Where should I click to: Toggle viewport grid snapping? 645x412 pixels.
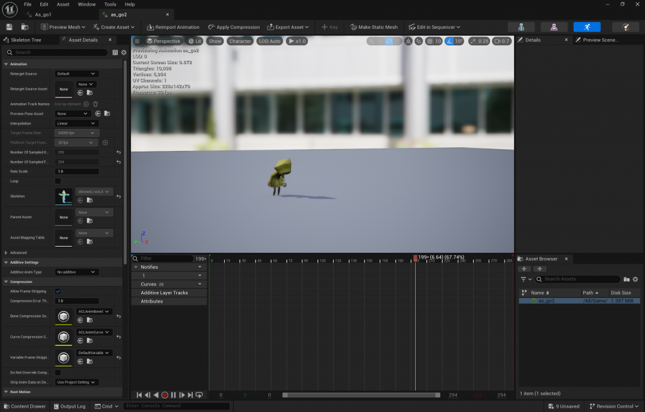coord(430,41)
